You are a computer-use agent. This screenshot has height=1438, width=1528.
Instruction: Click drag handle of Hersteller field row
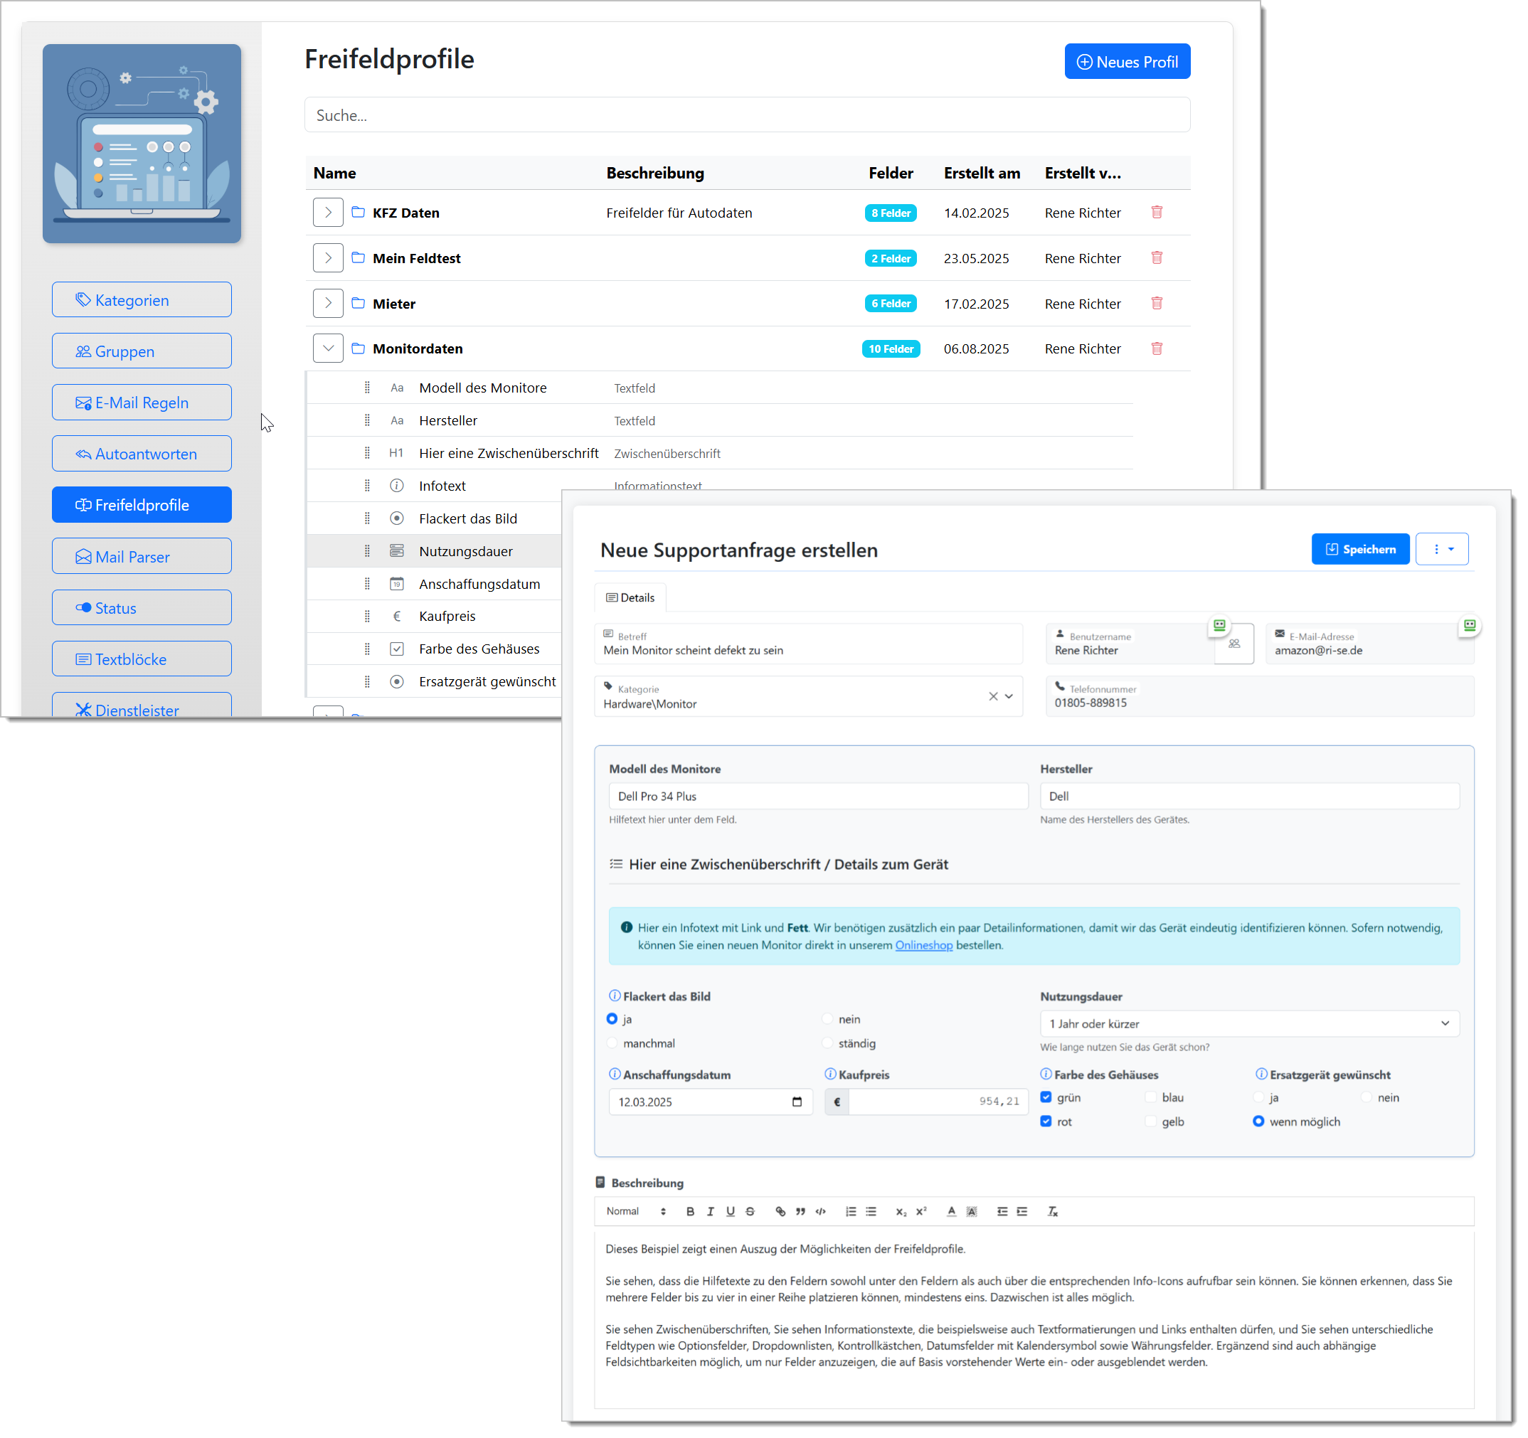pos(366,420)
